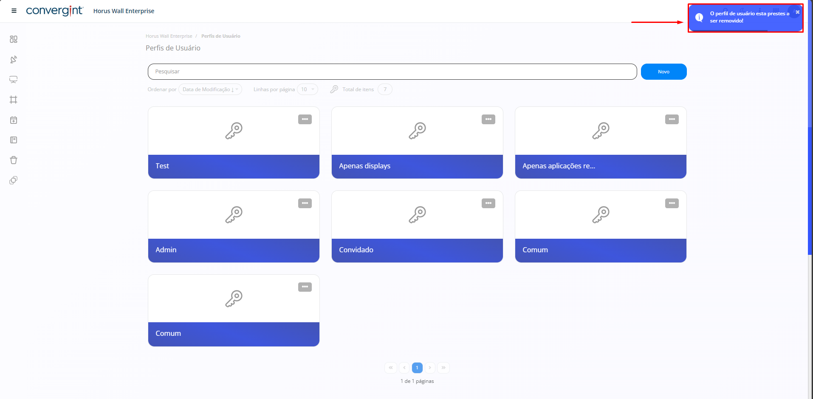
Task: Select the frames icon in the sidebar
Action: 14,100
